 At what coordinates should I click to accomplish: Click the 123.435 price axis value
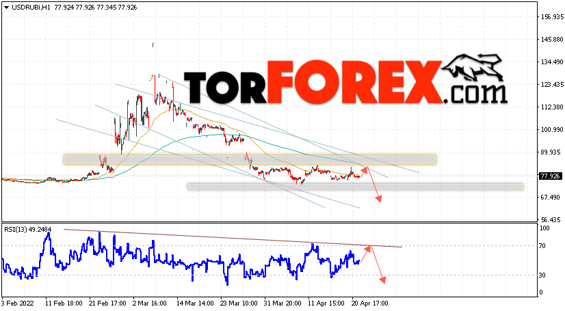click(553, 85)
